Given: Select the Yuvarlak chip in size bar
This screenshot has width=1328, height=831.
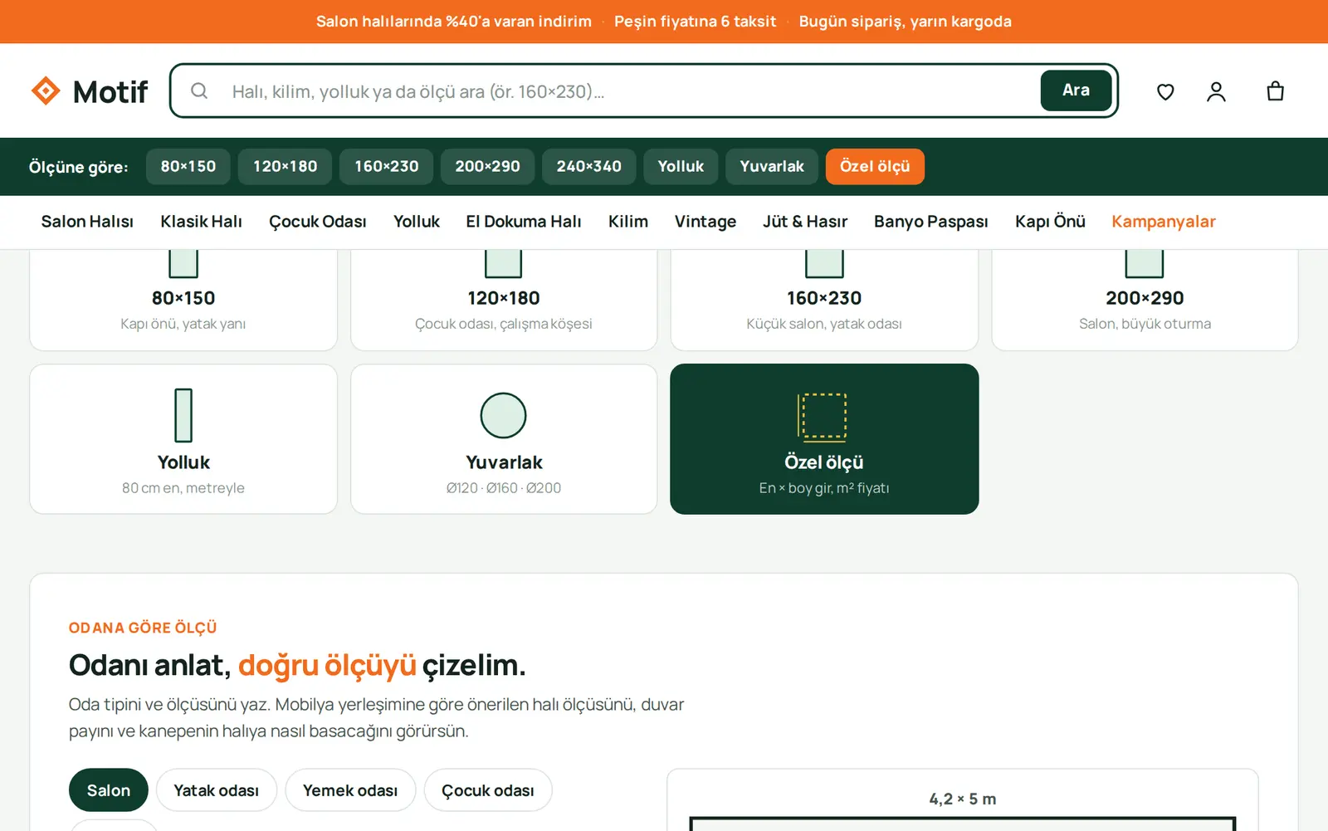Looking at the screenshot, I should coord(772,167).
